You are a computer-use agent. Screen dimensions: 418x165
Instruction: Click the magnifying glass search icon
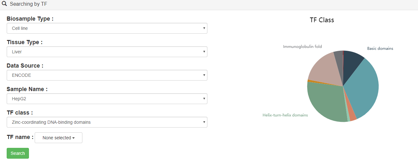[x=4, y=4]
